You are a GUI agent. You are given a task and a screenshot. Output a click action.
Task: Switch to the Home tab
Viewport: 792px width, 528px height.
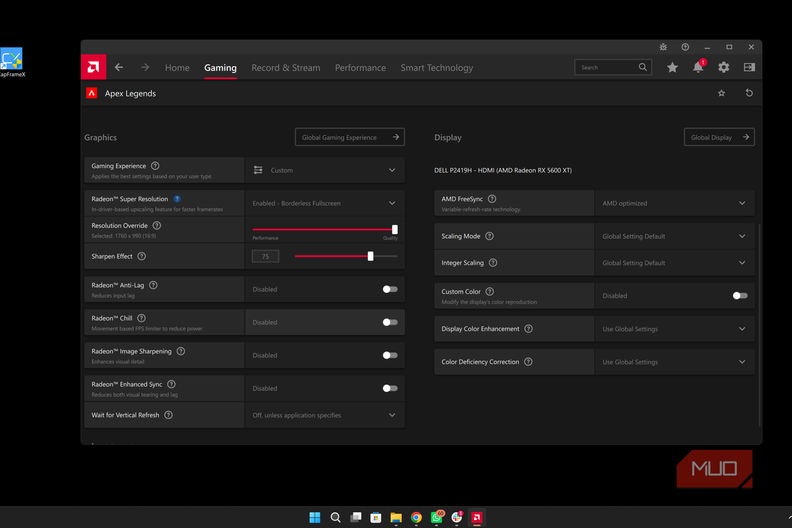tap(177, 68)
